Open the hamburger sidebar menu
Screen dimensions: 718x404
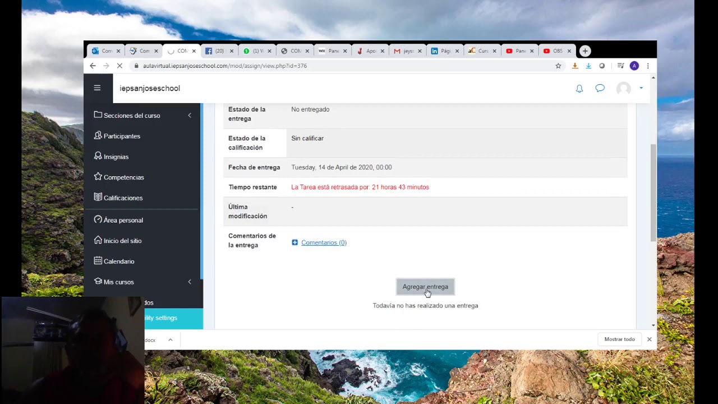[97, 88]
